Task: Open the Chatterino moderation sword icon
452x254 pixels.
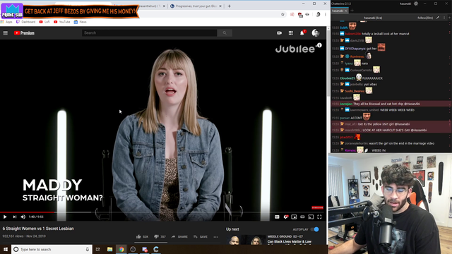Action: (x=438, y=18)
